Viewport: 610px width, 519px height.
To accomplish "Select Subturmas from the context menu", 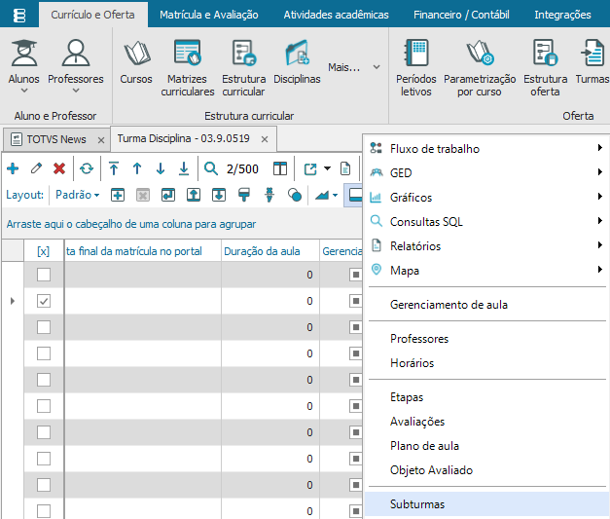I will 417,504.
